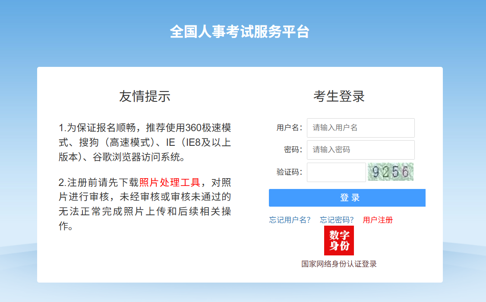486x302 pixels.
Task: Click the 友情提示 heading
Action: coord(145,96)
